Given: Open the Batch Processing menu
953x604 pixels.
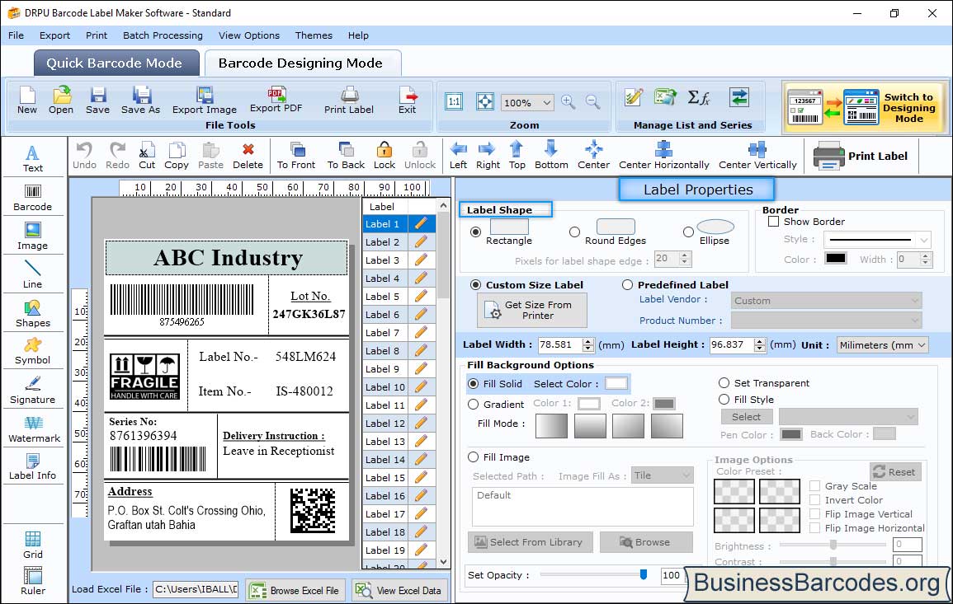Looking at the screenshot, I should point(163,35).
